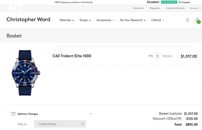The height and width of the screenshot is (130, 202).
Task: Go to Customer Services
Action: (x=175, y=8)
